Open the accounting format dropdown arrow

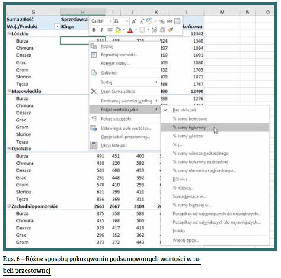click(155, 21)
